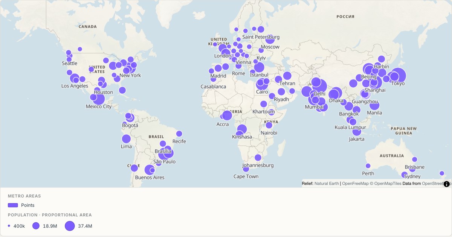Follow the OpenMapTiles attribution link

click(385, 184)
